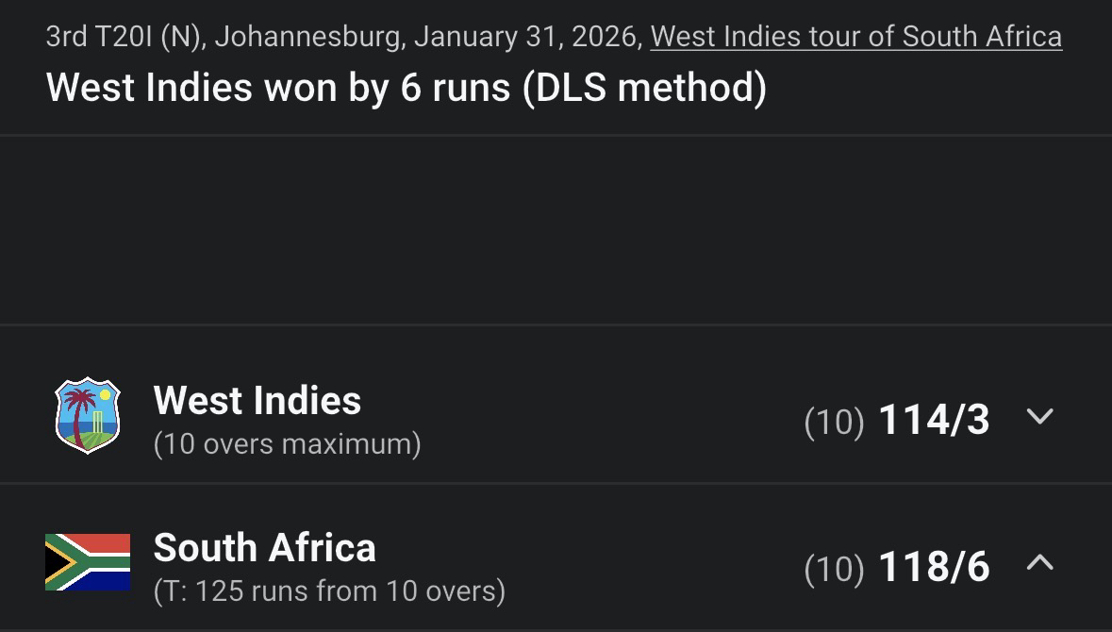Click the 'T: 125 runs from 10 overs' target
The width and height of the screenshot is (1112, 632).
click(329, 591)
